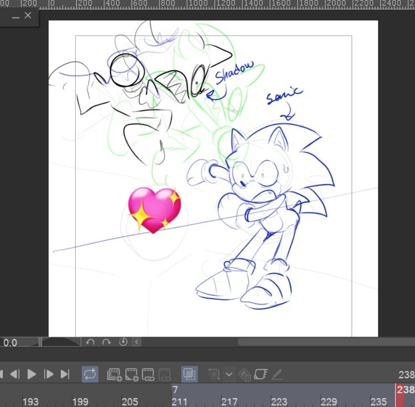415x407 pixels.
Task: Click the frame count 238 above the timeline
Action: click(406, 375)
